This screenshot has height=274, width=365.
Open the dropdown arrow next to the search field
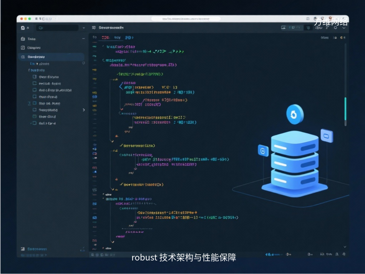point(83,27)
